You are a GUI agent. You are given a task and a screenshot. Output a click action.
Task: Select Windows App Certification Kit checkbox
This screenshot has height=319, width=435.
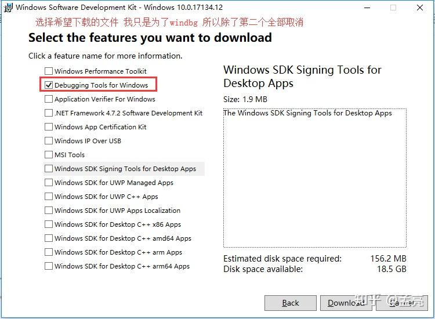tap(49, 127)
